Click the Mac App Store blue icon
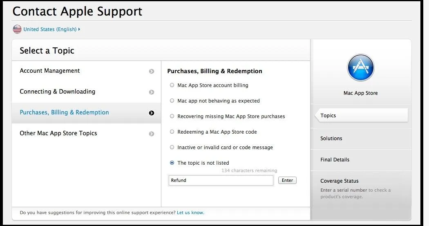This screenshot has width=429, height=226. point(361,67)
